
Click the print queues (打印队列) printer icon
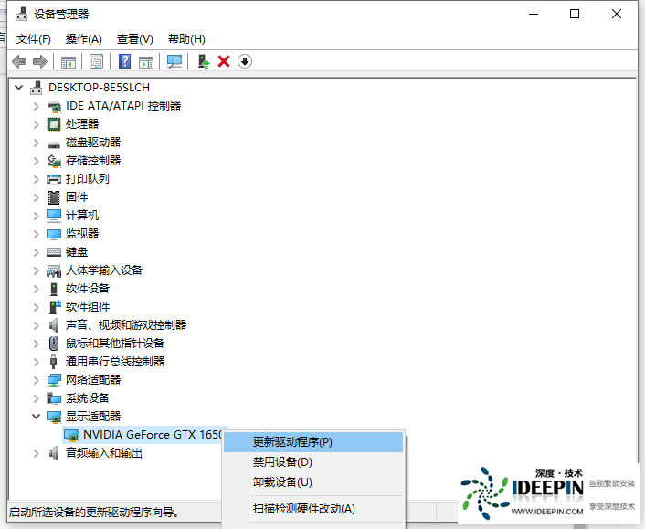pyautogui.click(x=54, y=179)
